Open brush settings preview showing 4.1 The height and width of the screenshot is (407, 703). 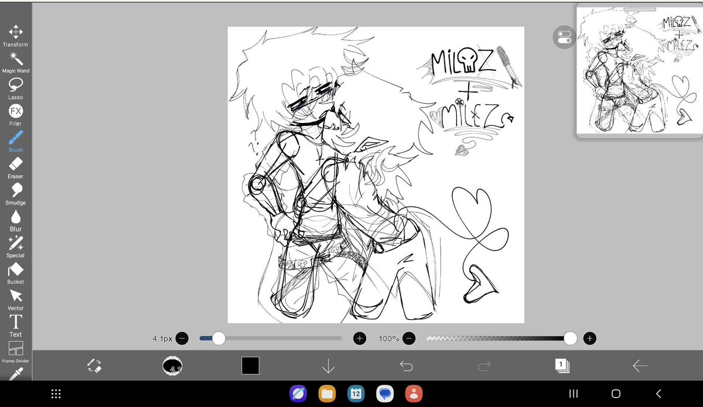click(172, 366)
